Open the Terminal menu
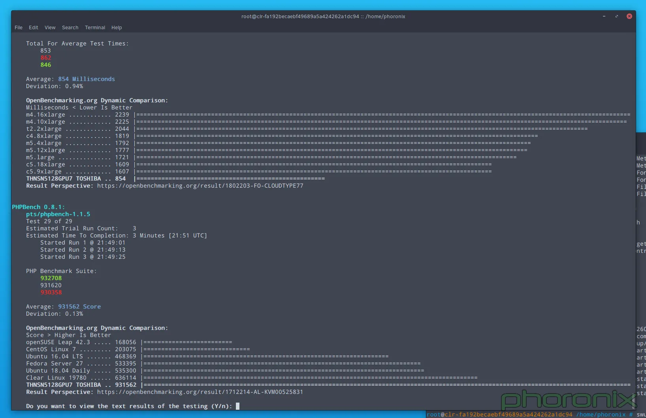This screenshot has height=418, width=646. [x=95, y=28]
